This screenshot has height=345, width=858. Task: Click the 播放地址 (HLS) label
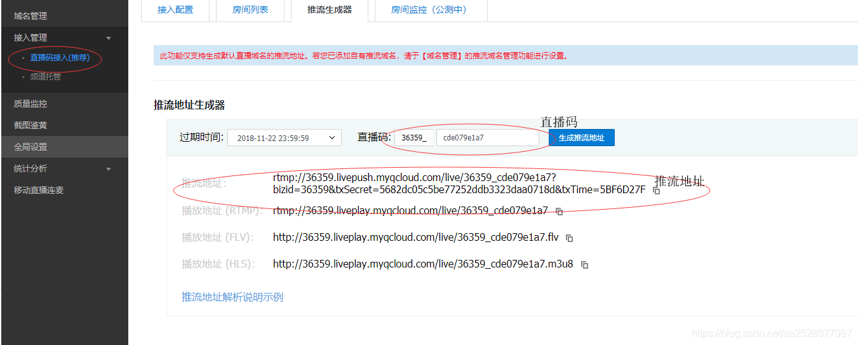[218, 264]
